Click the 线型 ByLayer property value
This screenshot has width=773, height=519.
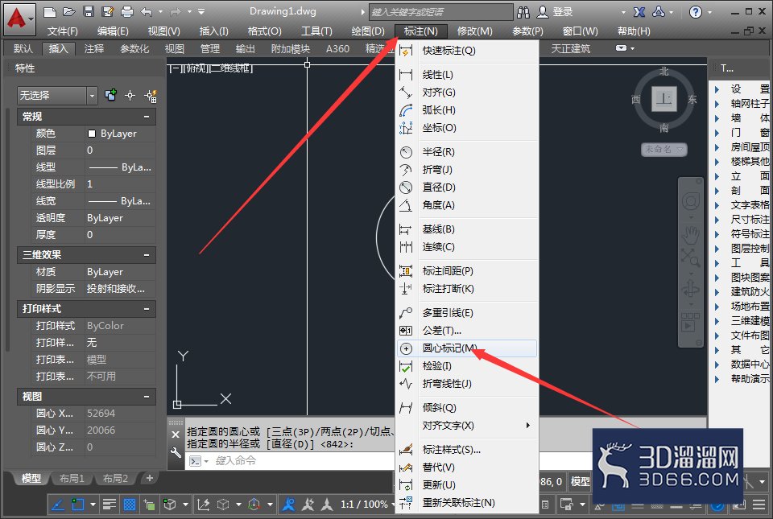[120, 167]
